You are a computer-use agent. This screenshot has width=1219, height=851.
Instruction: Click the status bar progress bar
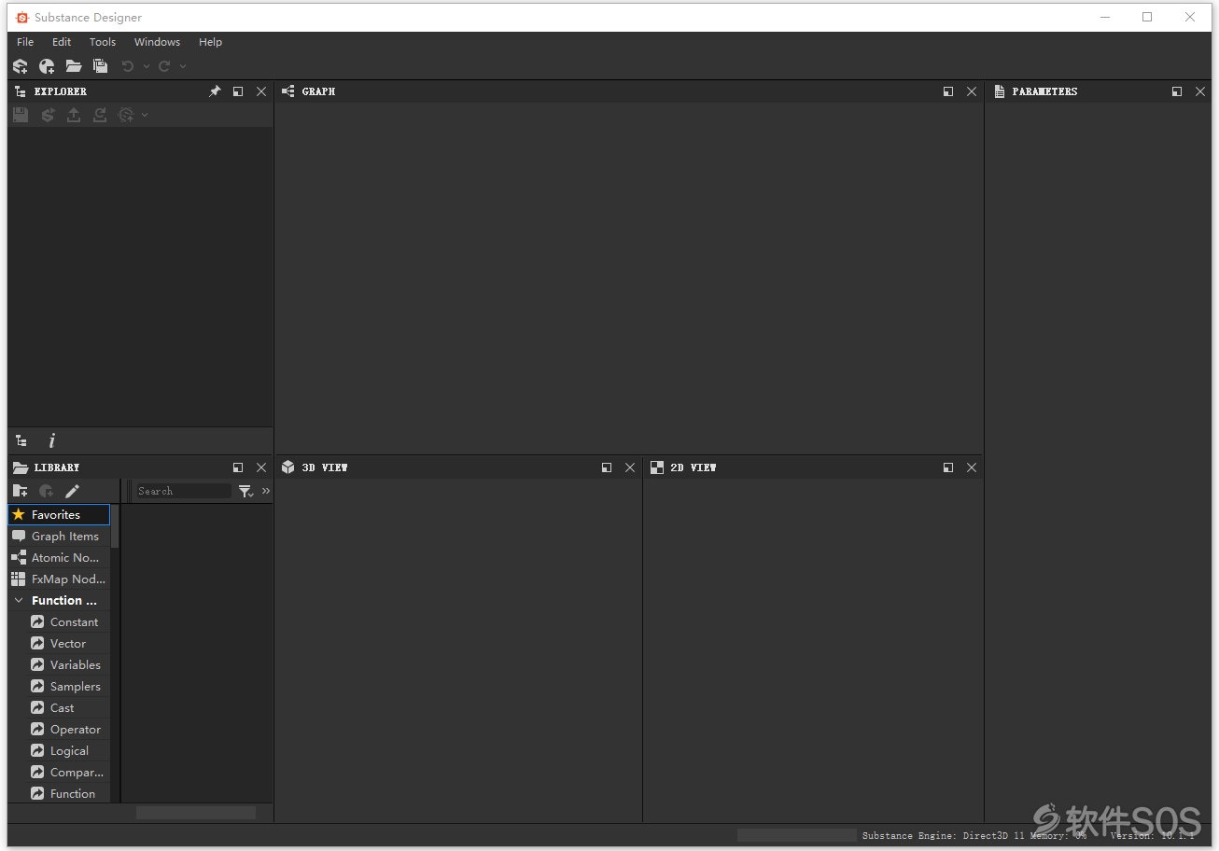click(x=796, y=835)
